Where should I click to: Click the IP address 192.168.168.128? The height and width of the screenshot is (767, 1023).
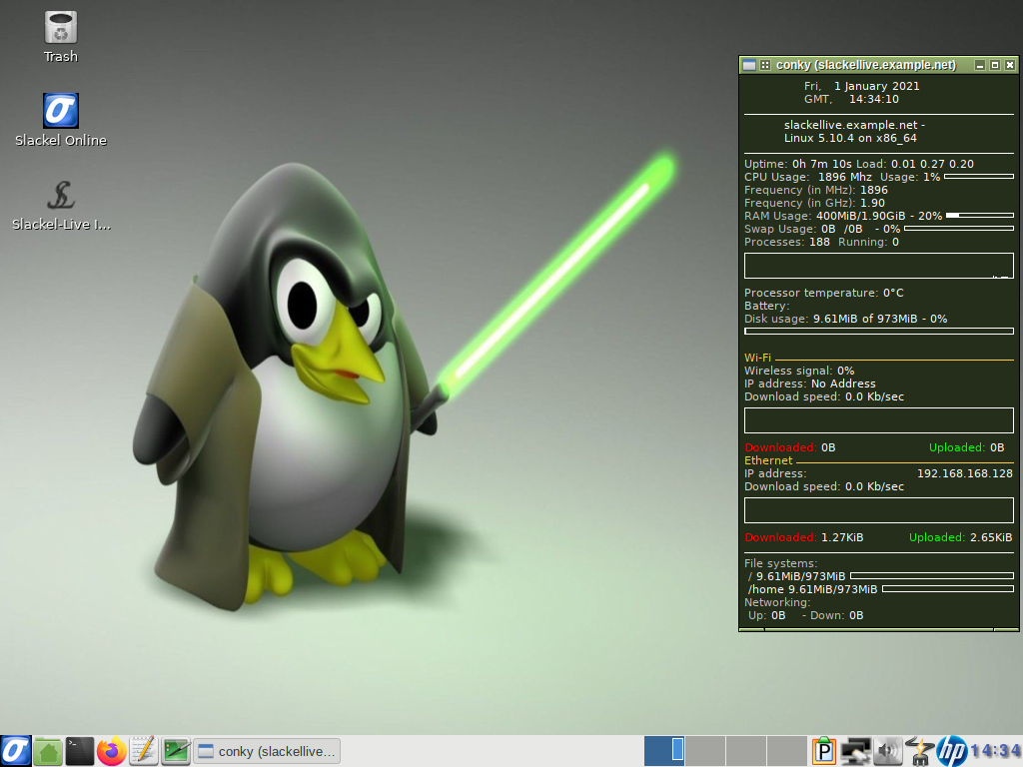[964, 473]
